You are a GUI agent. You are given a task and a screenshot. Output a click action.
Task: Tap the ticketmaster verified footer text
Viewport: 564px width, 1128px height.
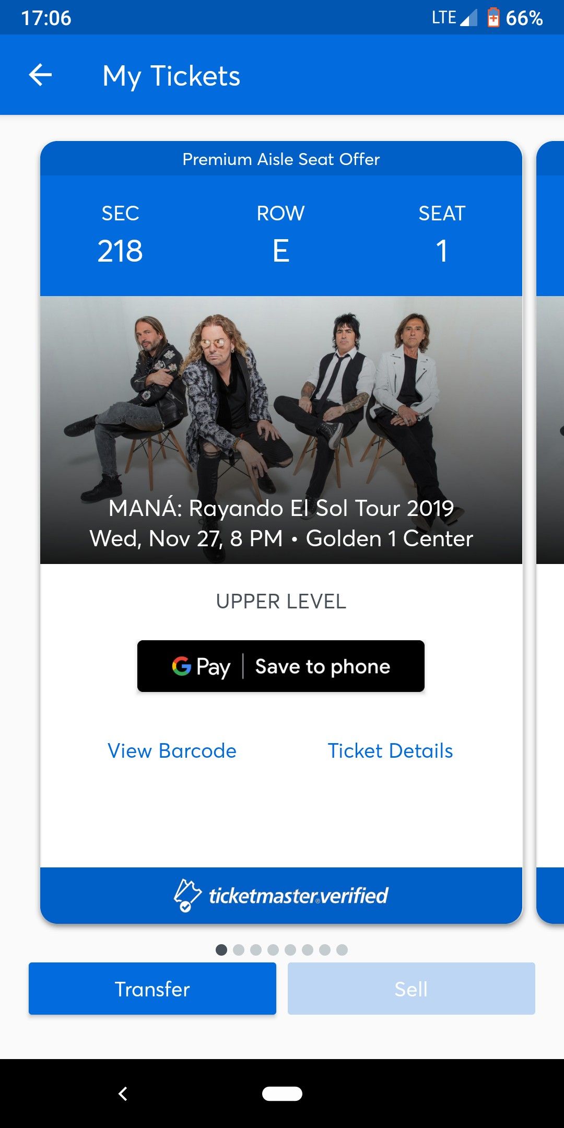pyautogui.click(x=298, y=896)
